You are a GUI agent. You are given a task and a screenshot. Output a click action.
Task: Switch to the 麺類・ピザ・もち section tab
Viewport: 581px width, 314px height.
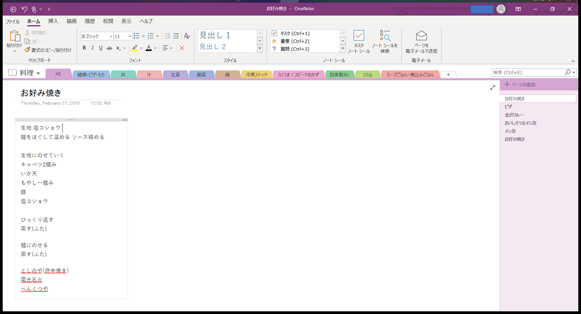point(91,74)
